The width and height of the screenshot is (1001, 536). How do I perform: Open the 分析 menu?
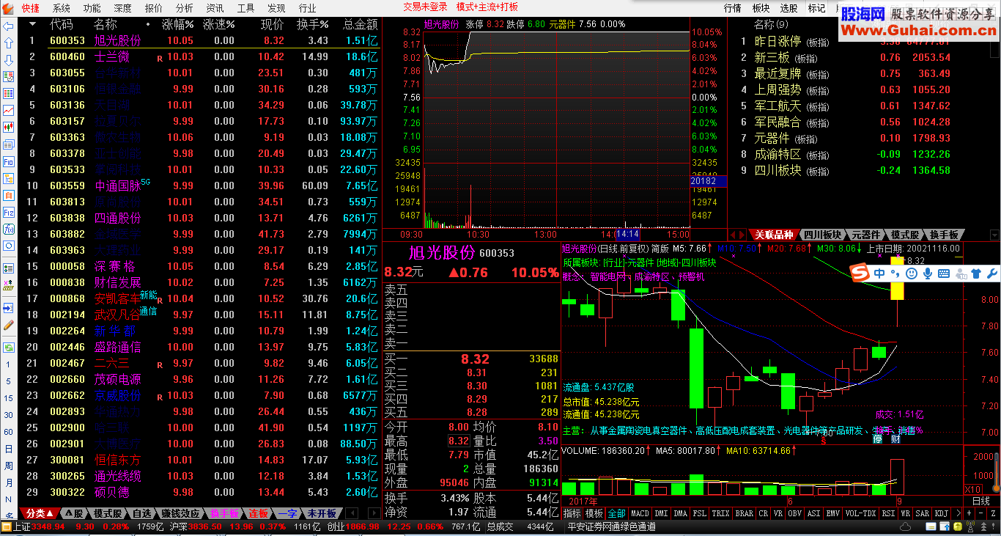(x=185, y=8)
